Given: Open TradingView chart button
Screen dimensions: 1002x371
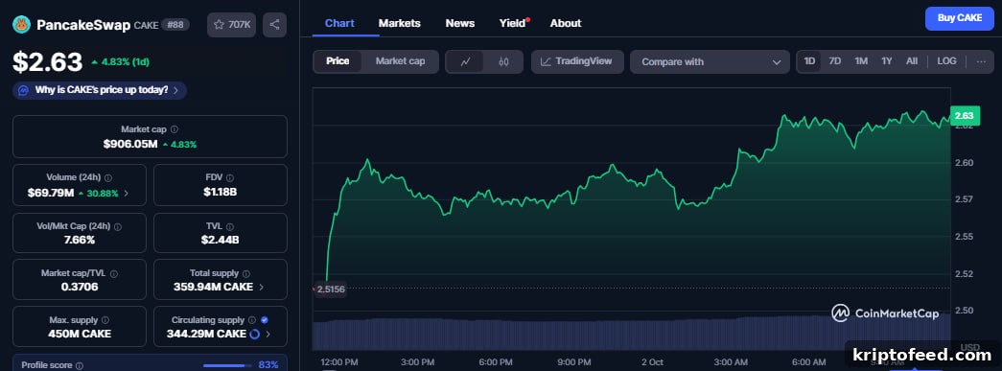Looking at the screenshot, I should tap(577, 61).
